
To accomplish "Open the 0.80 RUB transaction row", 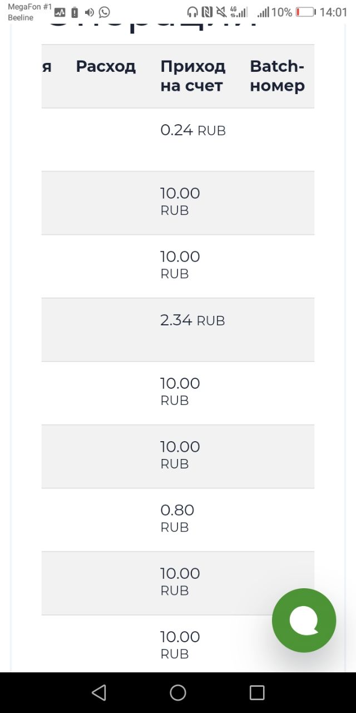I will coord(178,520).
